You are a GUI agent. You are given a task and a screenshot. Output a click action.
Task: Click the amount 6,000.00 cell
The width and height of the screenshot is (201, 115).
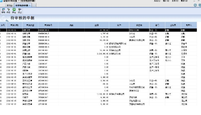[x=105, y=97]
